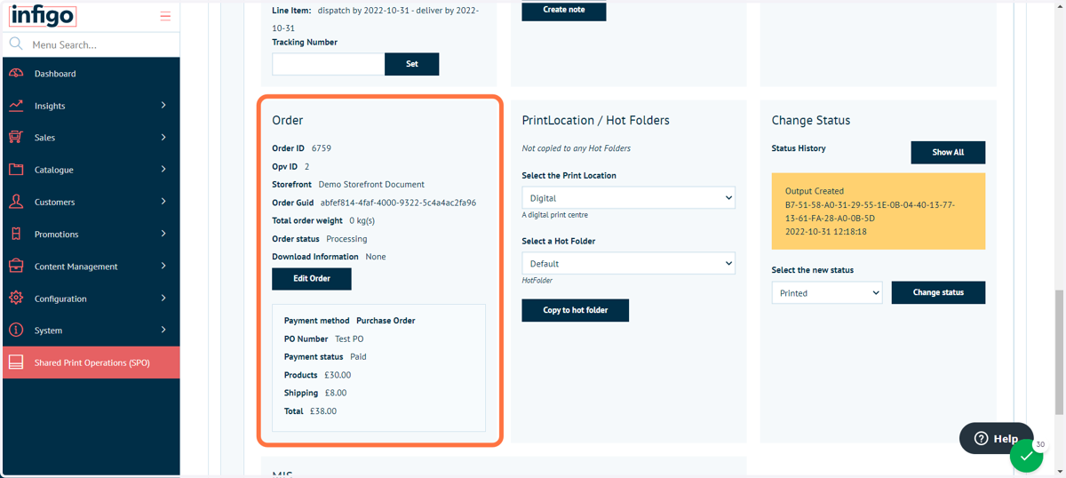
Task: Click the Order status value Processing
Action: pos(346,239)
